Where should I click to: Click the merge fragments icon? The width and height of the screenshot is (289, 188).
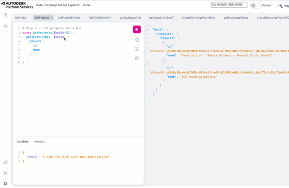[x=137, y=49]
